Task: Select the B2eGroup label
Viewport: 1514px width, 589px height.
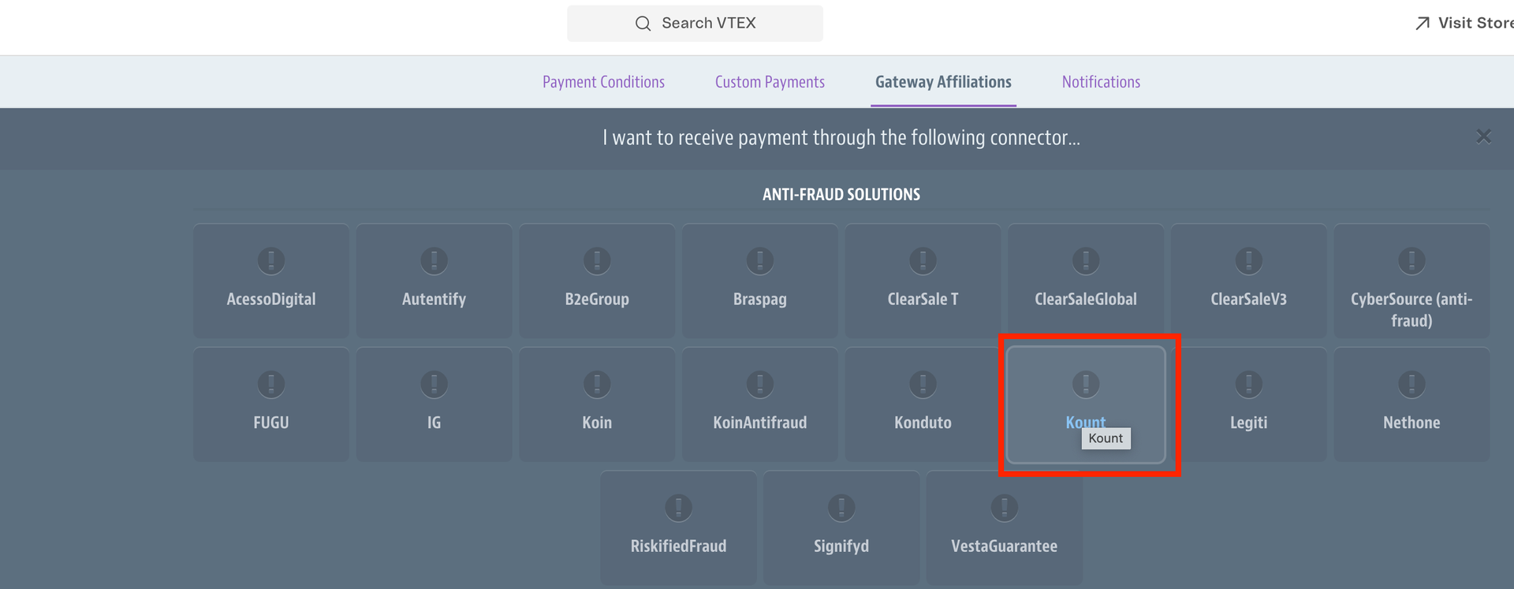Action: (597, 300)
